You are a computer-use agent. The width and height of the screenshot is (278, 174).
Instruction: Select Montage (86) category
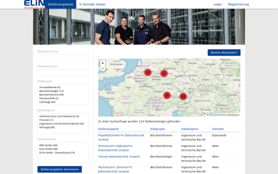click(x=47, y=128)
